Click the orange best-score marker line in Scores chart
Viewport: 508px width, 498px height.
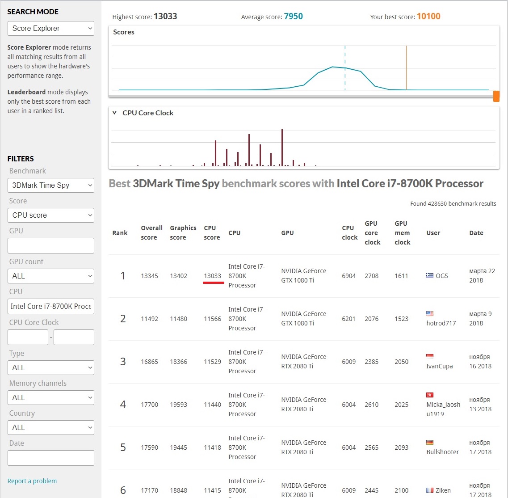coord(406,68)
